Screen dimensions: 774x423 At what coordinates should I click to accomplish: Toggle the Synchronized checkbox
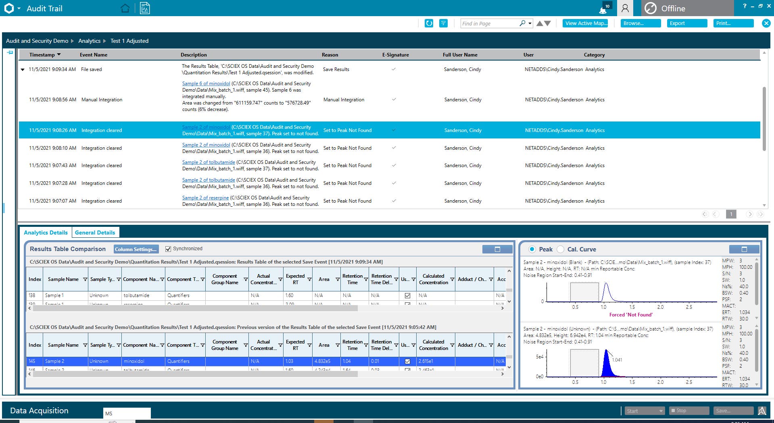coord(168,249)
